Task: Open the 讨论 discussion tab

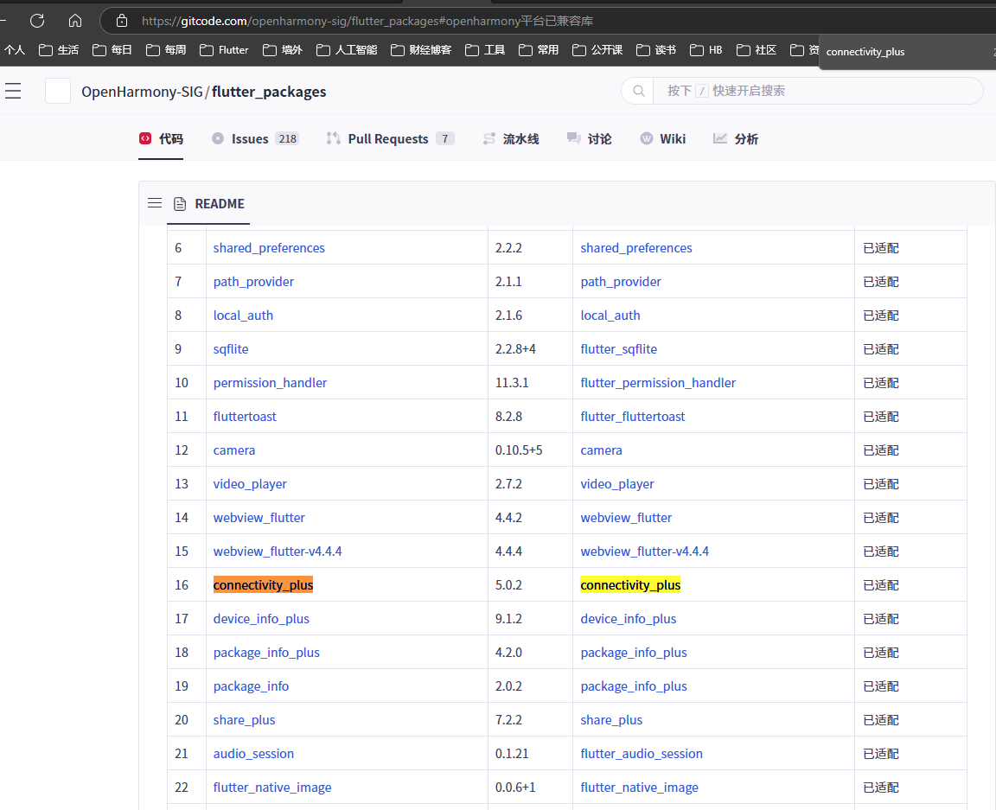Action: 589,138
